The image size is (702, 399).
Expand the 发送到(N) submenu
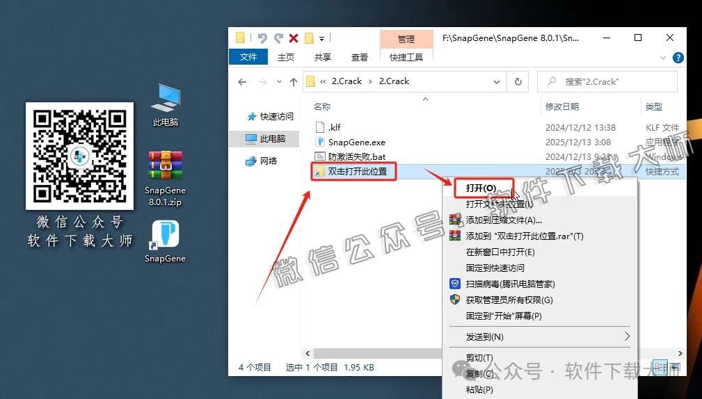click(x=540, y=336)
